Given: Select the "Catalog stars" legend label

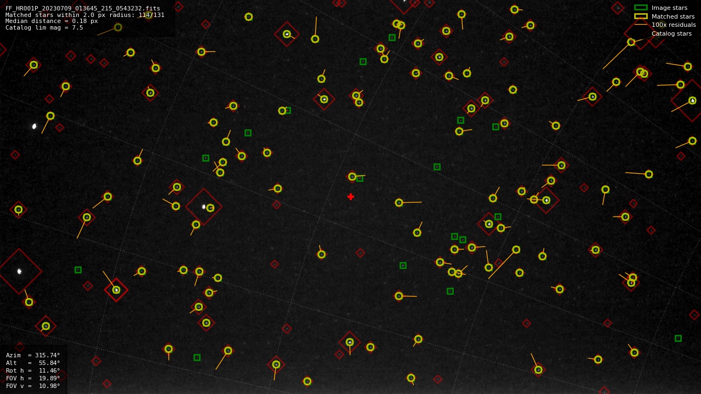Looking at the screenshot, I should pyautogui.click(x=671, y=33).
